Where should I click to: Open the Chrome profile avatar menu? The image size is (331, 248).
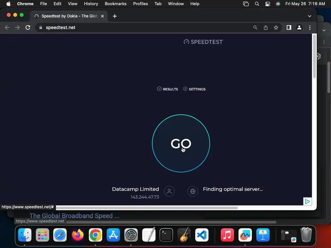pyautogui.click(x=299, y=27)
